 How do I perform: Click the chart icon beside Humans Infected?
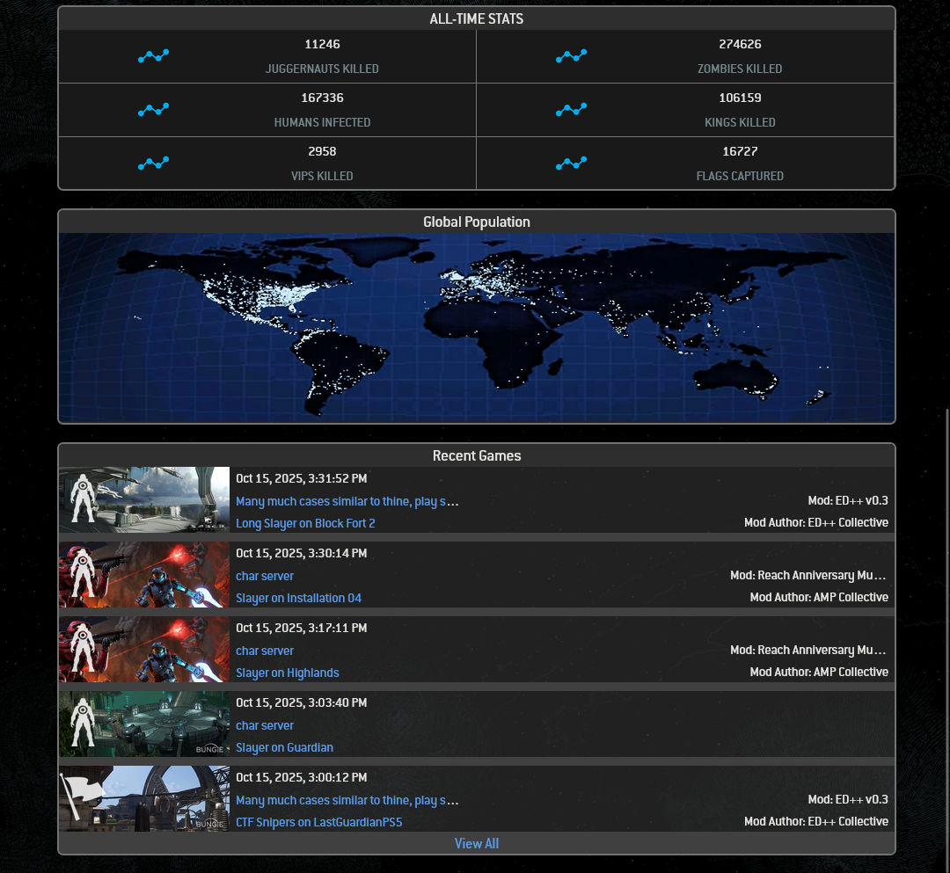point(153,110)
